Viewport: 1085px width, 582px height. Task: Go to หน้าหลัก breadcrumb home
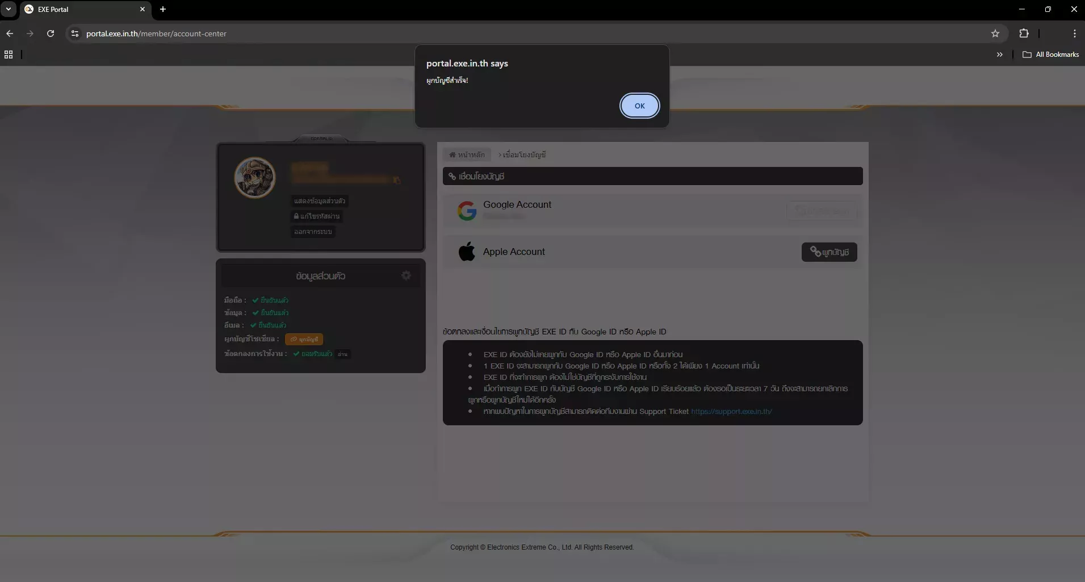467,154
